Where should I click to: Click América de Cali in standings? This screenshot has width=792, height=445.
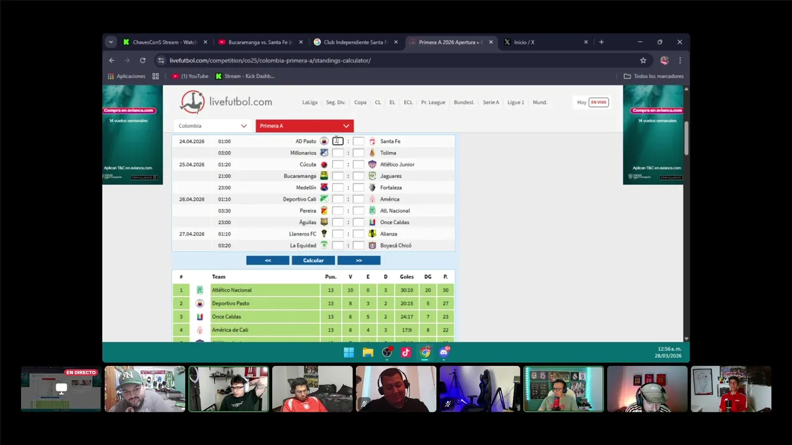pos(230,330)
